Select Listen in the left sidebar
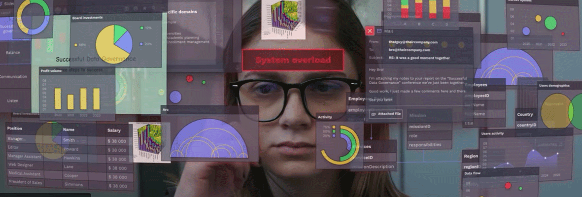The image size is (582, 197). coord(13,100)
